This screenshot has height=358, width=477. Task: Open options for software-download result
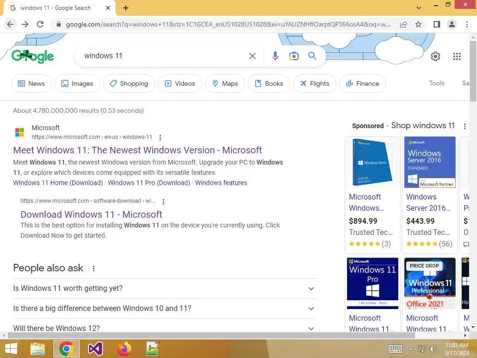click(164, 201)
